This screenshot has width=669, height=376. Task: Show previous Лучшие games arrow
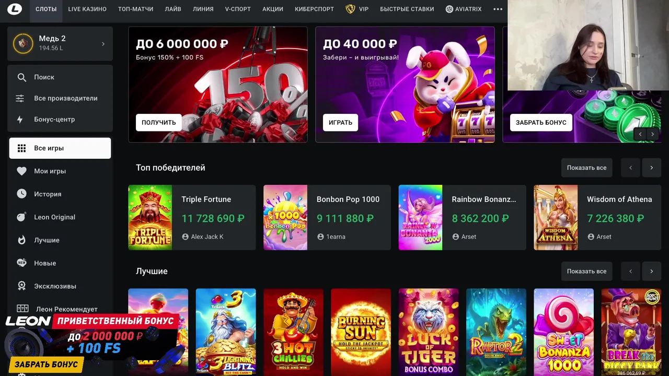(x=630, y=271)
